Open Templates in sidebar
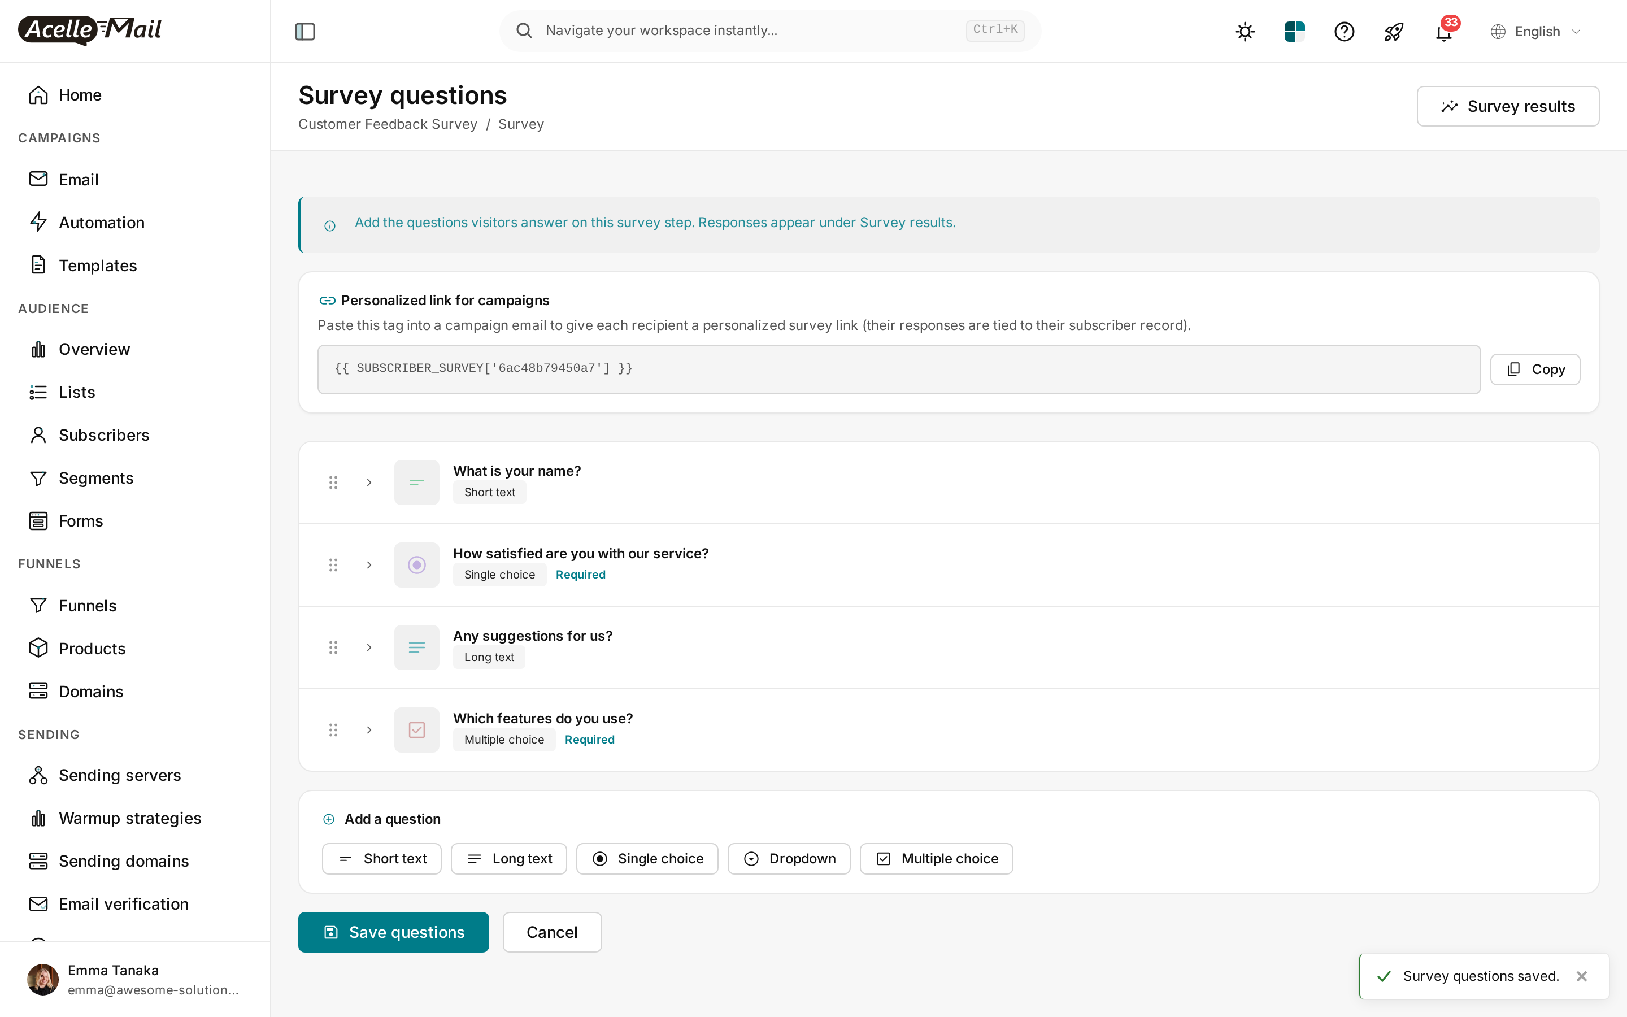Image resolution: width=1627 pixels, height=1017 pixels. pos(98,266)
